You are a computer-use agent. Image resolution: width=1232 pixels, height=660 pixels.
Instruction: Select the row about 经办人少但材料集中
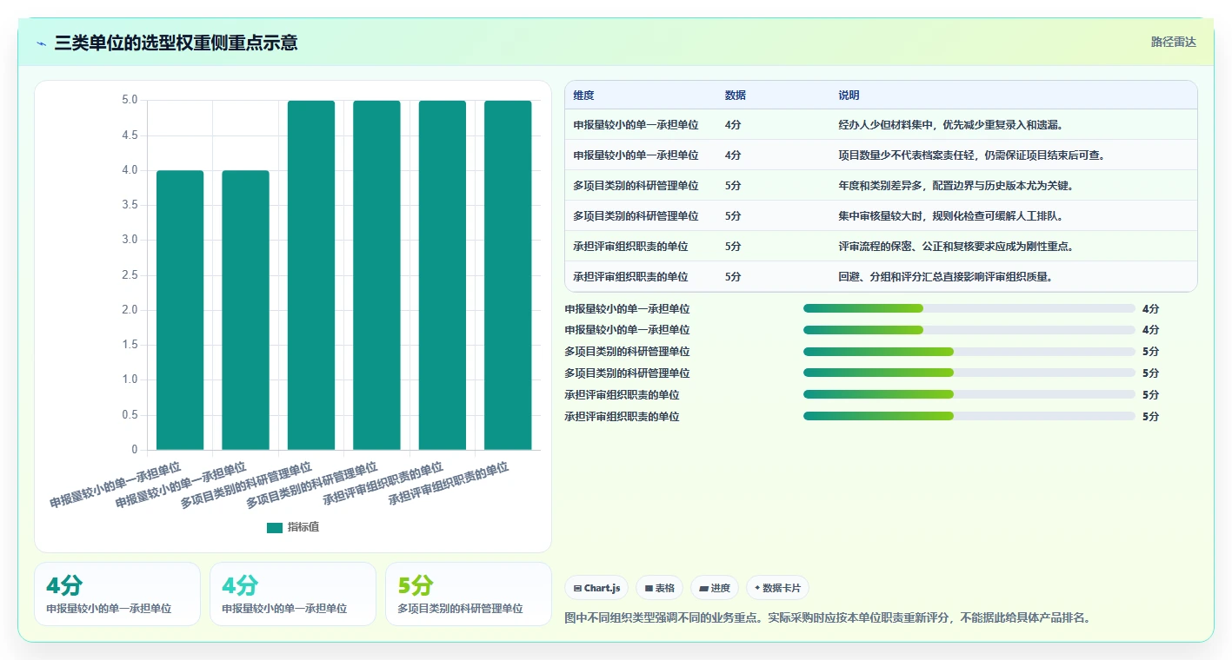click(x=881, y=125)
